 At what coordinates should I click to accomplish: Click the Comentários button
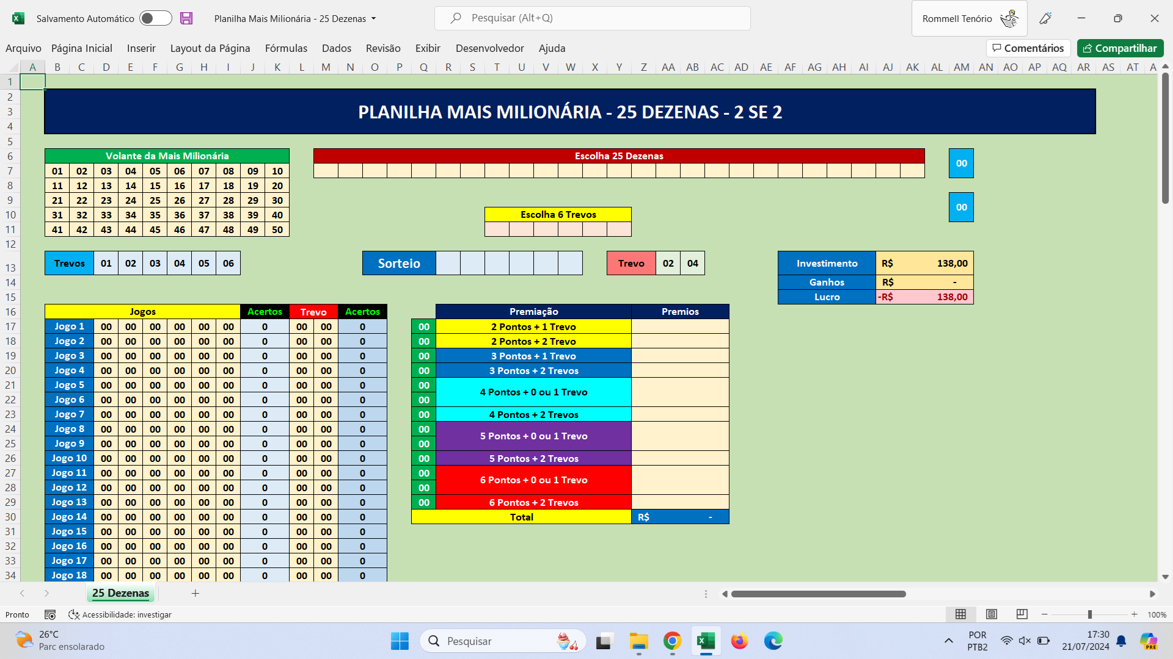tap(1028, 48)
